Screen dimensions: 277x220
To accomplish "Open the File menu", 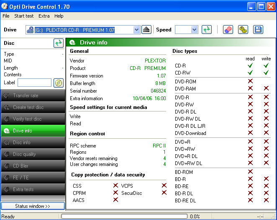I will (6, 16).
